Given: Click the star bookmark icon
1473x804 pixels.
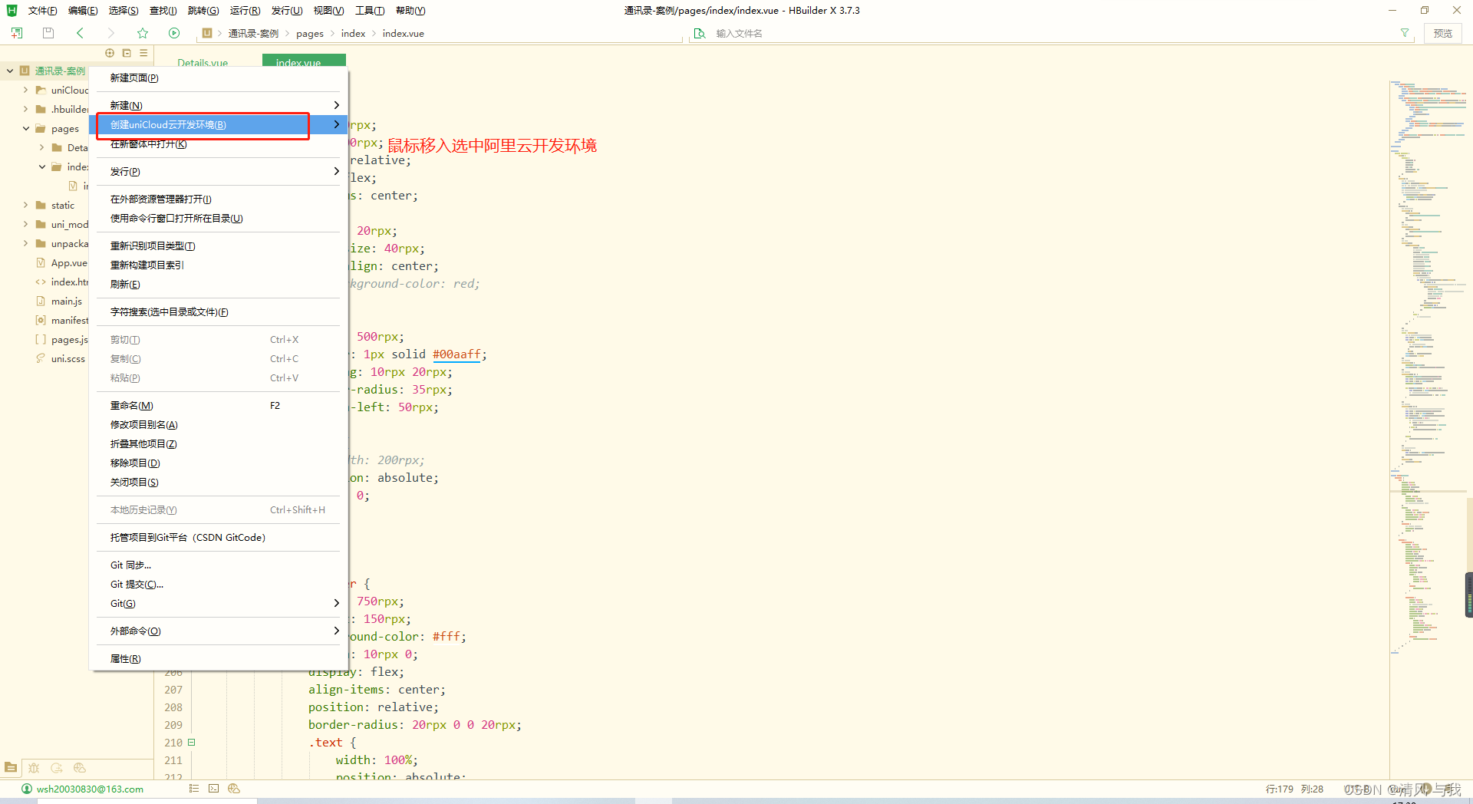Looking at the screenshot, I should point(143,33).
